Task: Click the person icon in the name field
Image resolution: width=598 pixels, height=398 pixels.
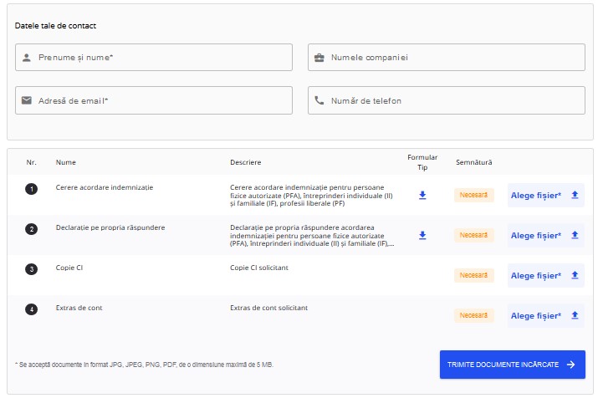Action: pyautogui.click(x=26, y=58)
